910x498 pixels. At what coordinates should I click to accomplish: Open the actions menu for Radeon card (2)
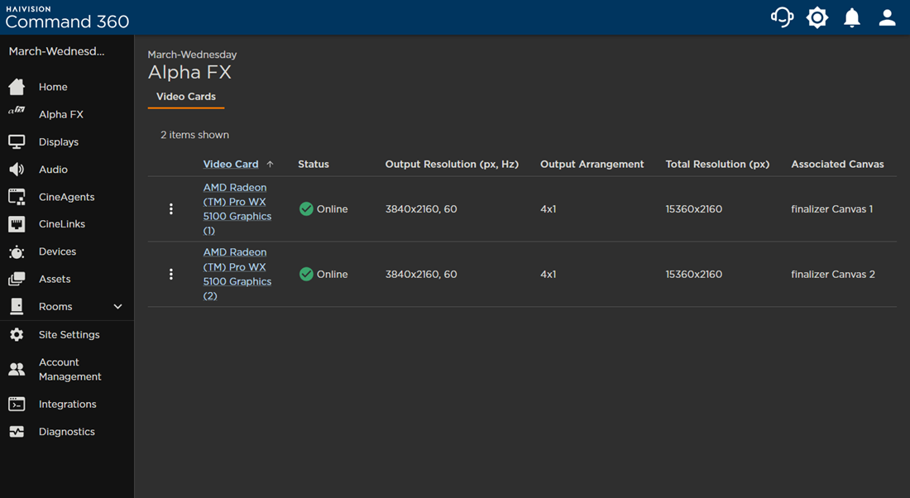pos(170,274)
